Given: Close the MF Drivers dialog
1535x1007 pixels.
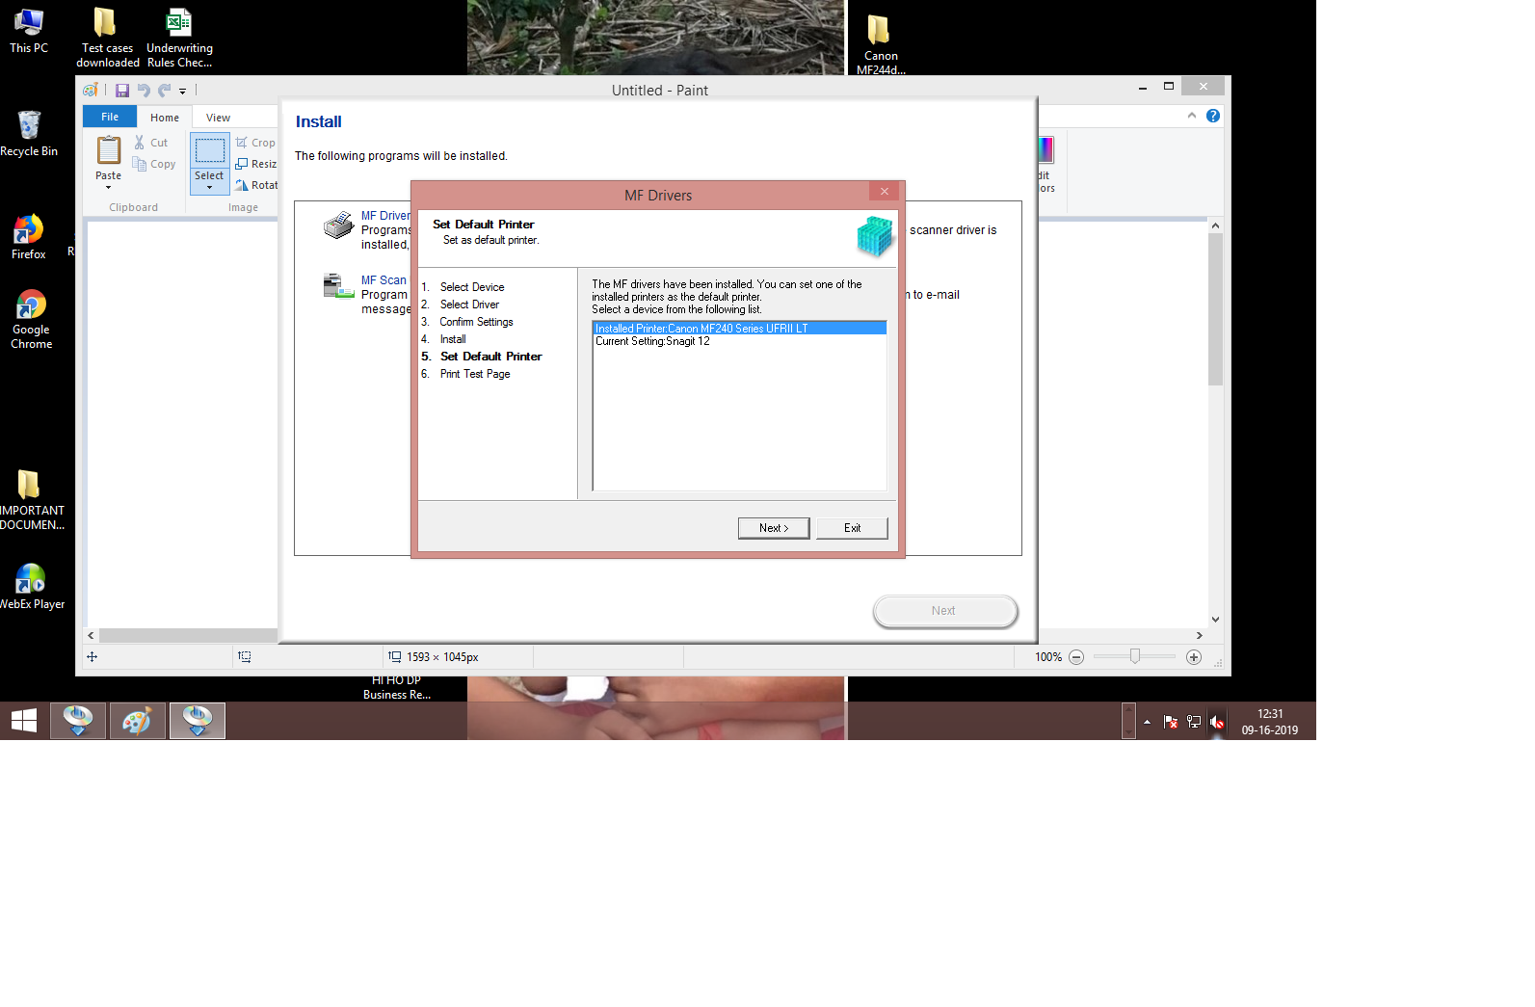Looking at the screenshot, I should pos(884,191).
